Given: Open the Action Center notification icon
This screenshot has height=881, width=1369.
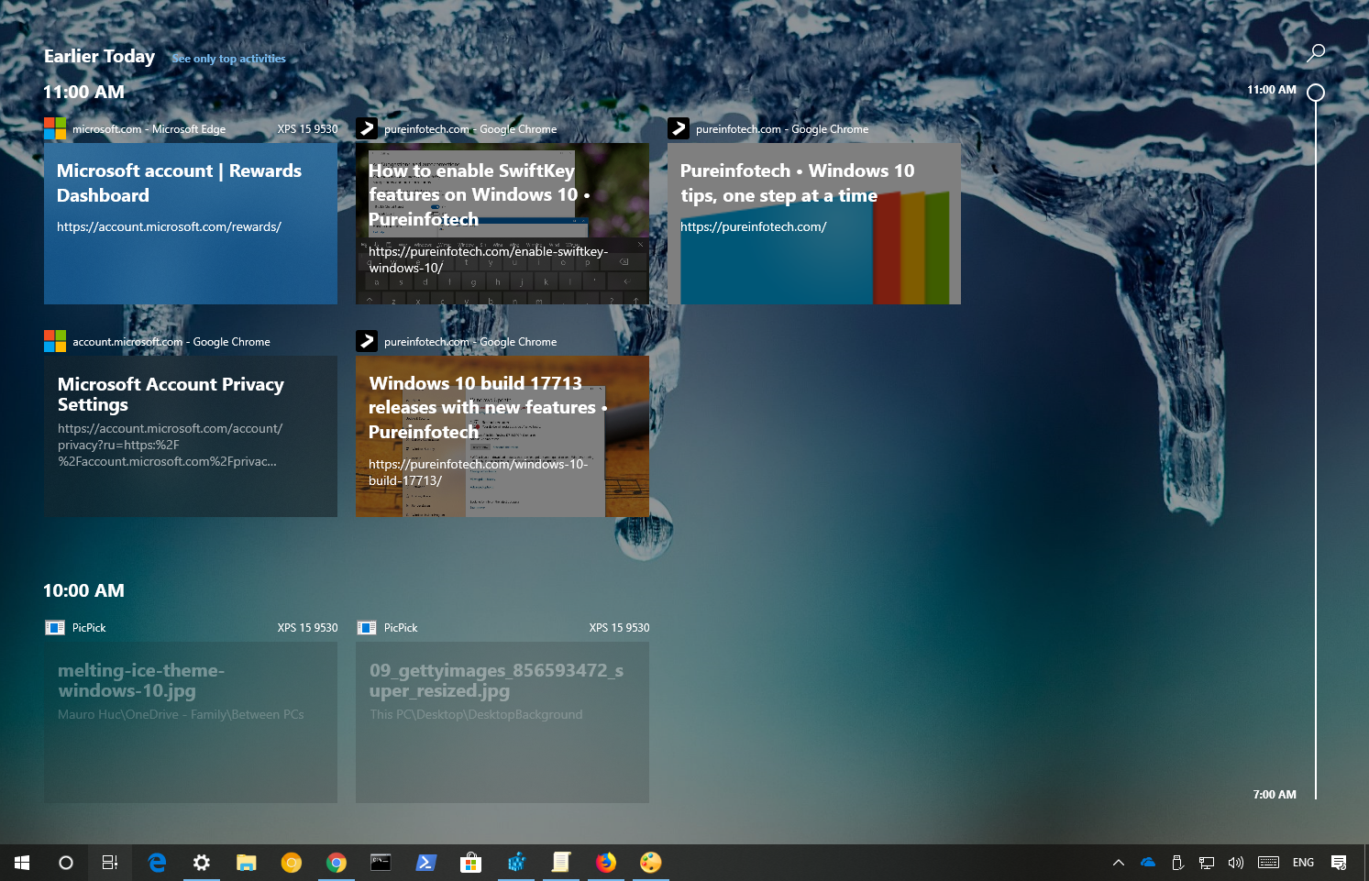Looking at the screenshot, I should (x=1339, y=863).
